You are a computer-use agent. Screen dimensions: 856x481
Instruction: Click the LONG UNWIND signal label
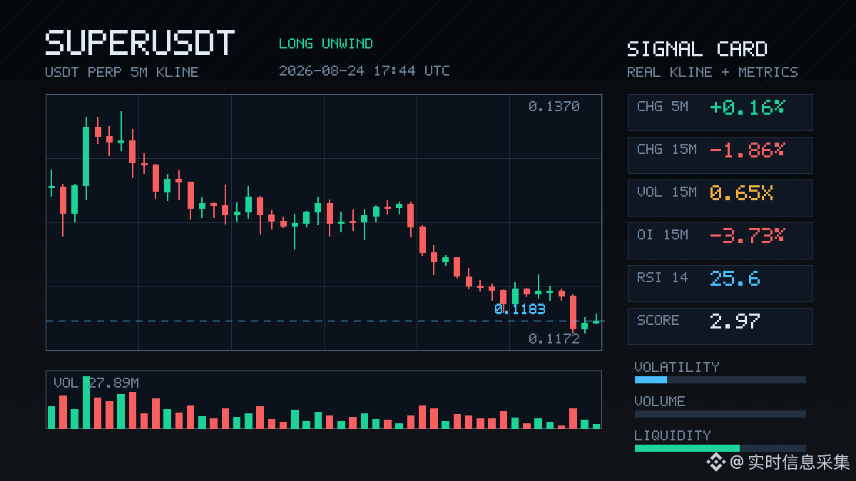point(326,43)
